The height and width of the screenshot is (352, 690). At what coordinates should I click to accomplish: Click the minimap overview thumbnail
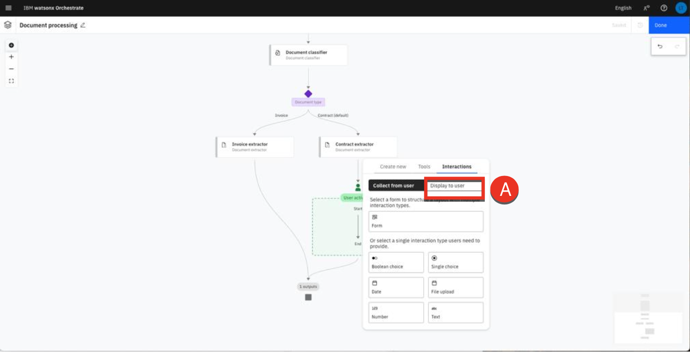click(648, 317)
